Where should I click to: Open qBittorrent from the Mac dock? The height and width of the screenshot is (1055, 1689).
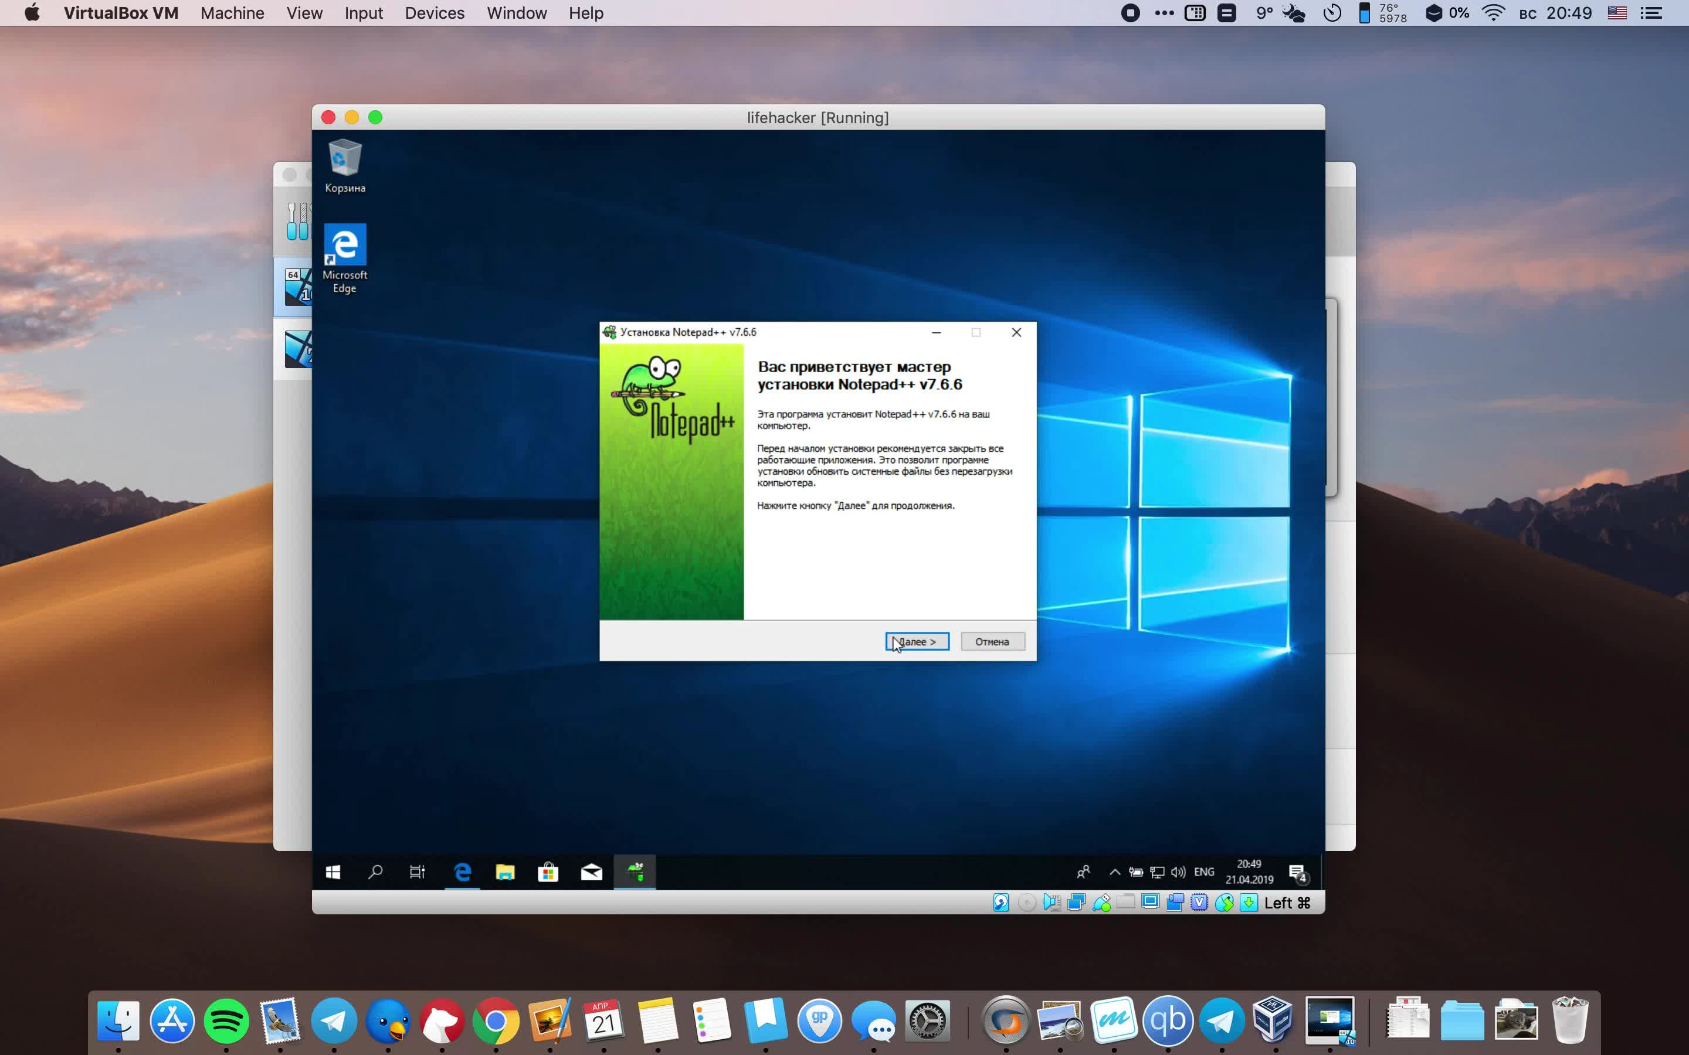point(1165,1020)
